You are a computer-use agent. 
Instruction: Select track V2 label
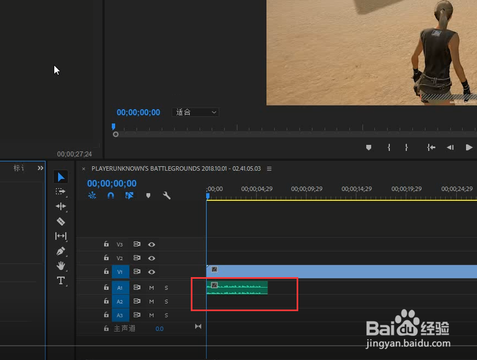(120, 258)
